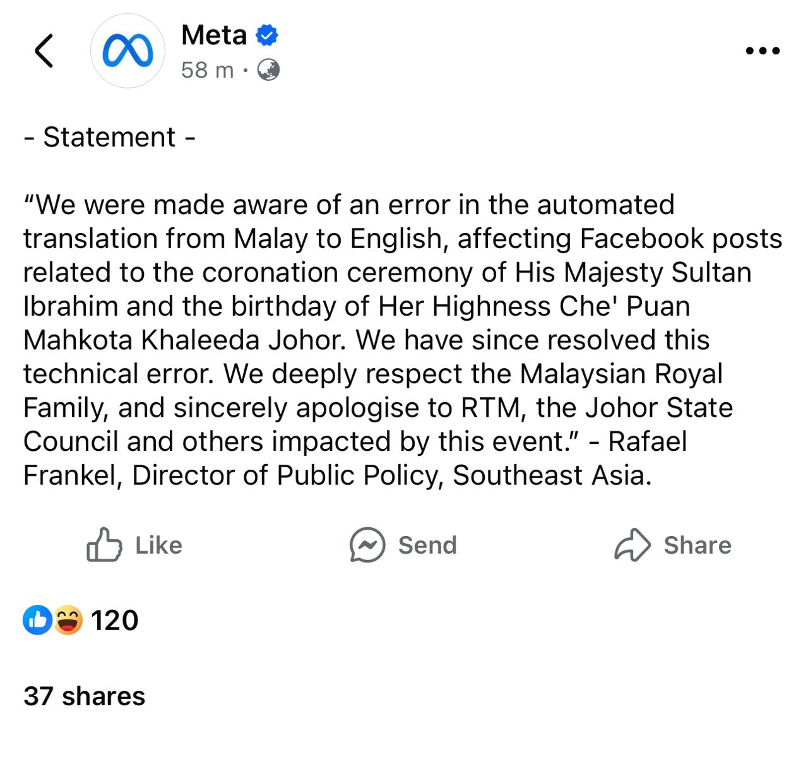808x764 pixels.
Task: Click the 'Frankel, Director of Public Policy' line
Action: pos(337,475)
